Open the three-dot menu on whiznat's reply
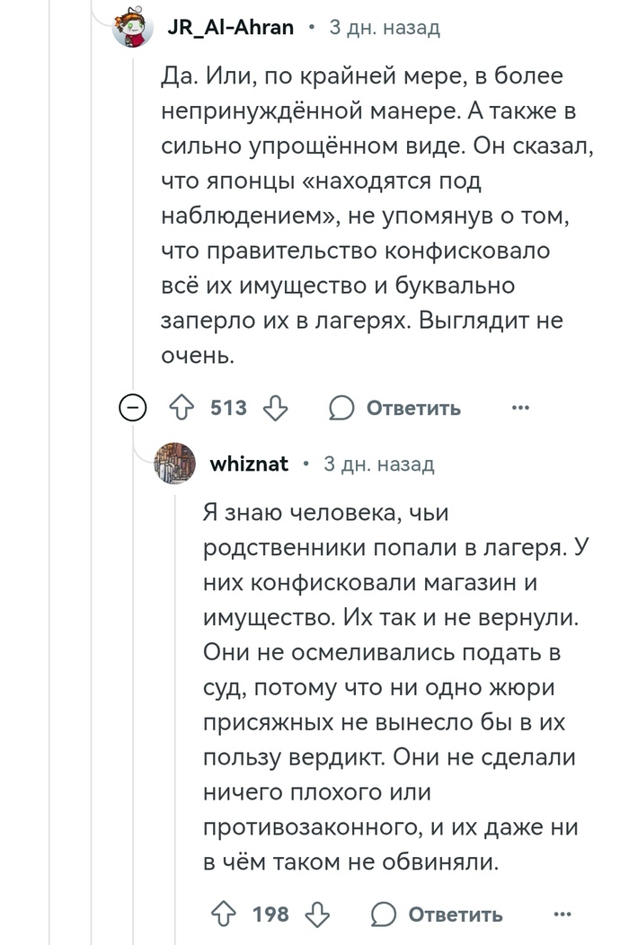Viewport: 629px width, 945px height. [x=563, y=914]
